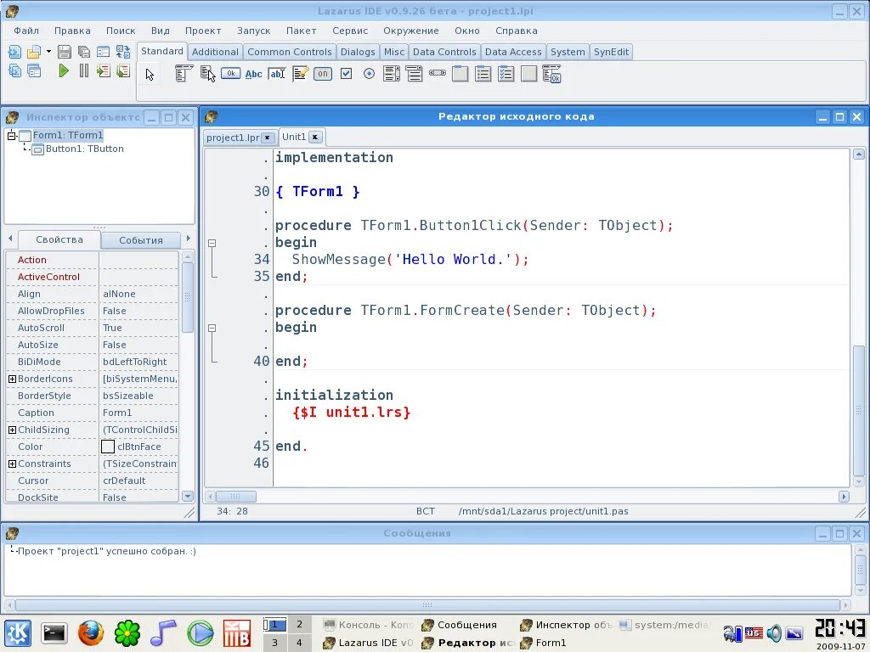Open the Сервис menu
The image size is (870, 652).
pos(350,31)
